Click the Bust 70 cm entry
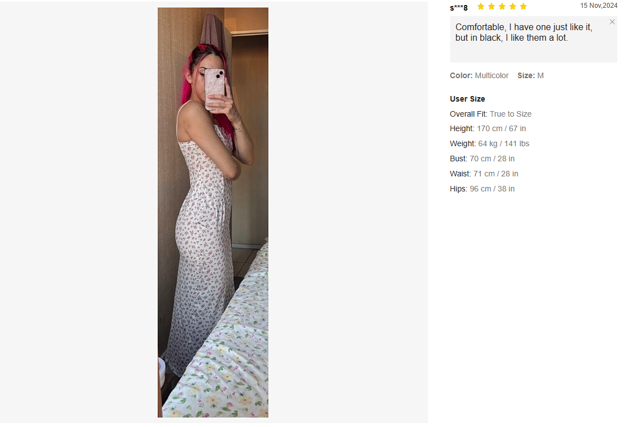The width and height of the screenshot is (624, 427). click(482, 159)
